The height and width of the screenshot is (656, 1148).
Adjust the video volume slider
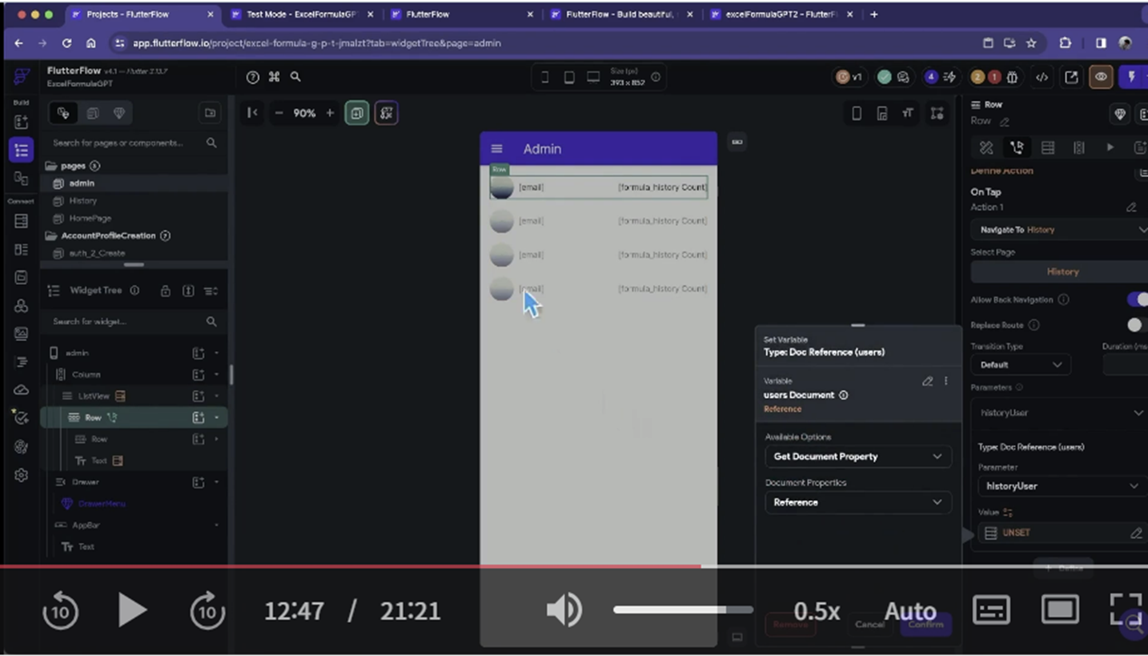click(683, 610)
